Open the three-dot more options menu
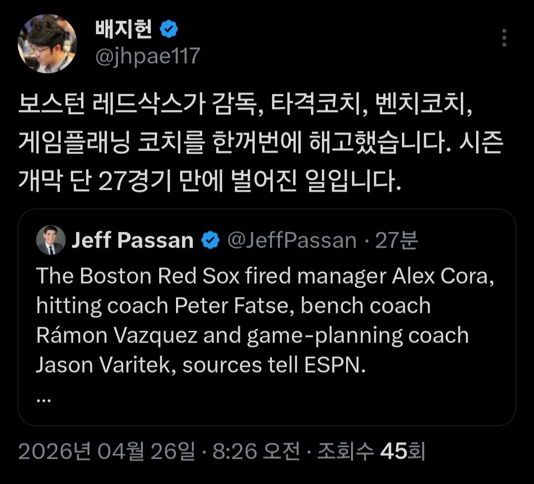 (x=504, y=38)
